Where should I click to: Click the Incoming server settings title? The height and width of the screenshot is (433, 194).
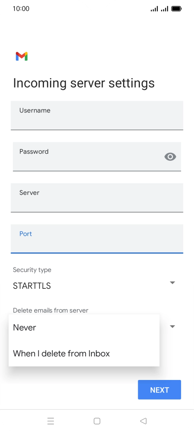pyautogui.click(x=84, y=83)
